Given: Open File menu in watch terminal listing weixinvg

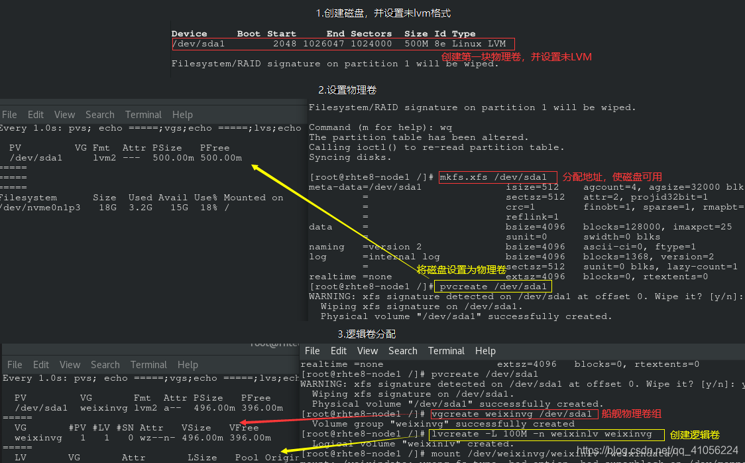Looking at the screenshot, I should click(15, 365).
